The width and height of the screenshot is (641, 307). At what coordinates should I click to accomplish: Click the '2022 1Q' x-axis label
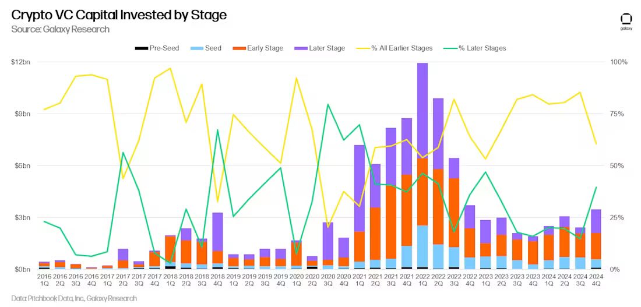tap(422, 281)
